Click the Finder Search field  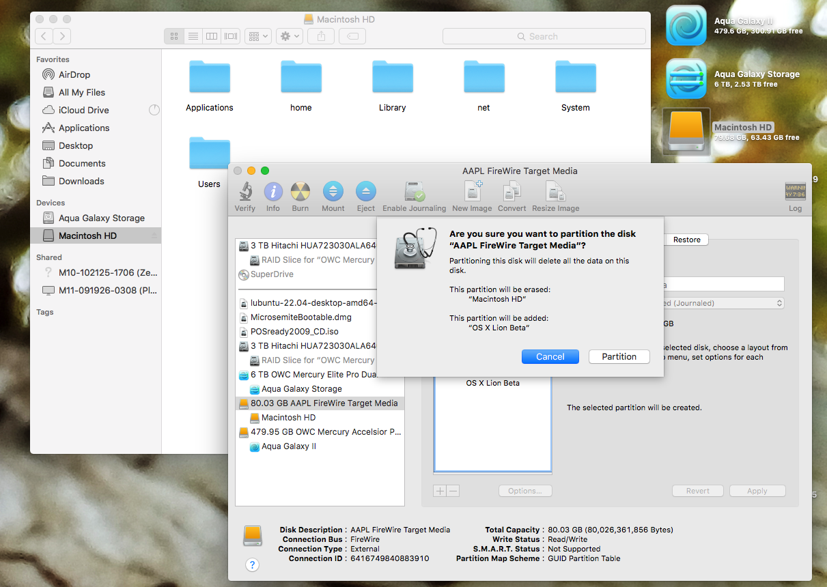click(x=544, y=36)
